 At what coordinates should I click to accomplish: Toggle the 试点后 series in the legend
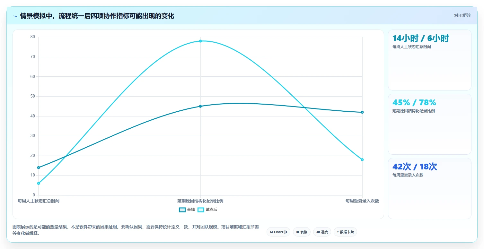click(x=207, y=210)
